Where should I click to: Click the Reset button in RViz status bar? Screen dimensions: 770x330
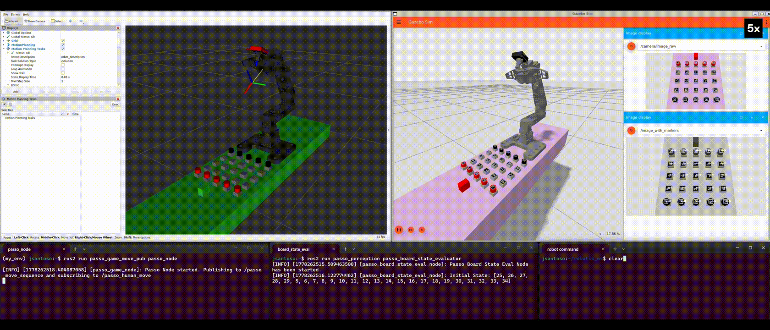coord(7,237)
